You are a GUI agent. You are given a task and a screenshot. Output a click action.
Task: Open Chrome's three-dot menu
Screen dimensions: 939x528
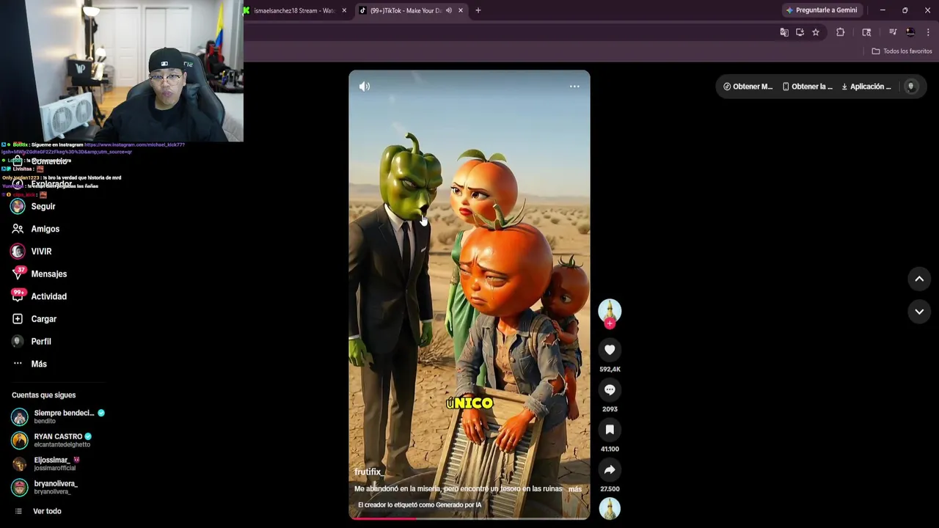[928, 32]
